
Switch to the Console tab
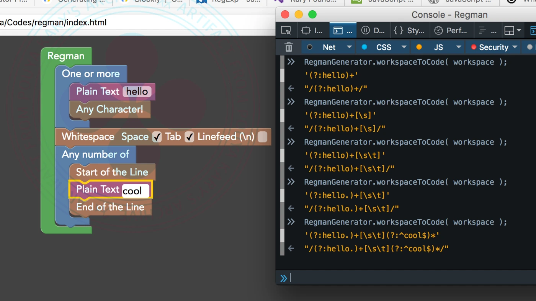coord(343,30)
